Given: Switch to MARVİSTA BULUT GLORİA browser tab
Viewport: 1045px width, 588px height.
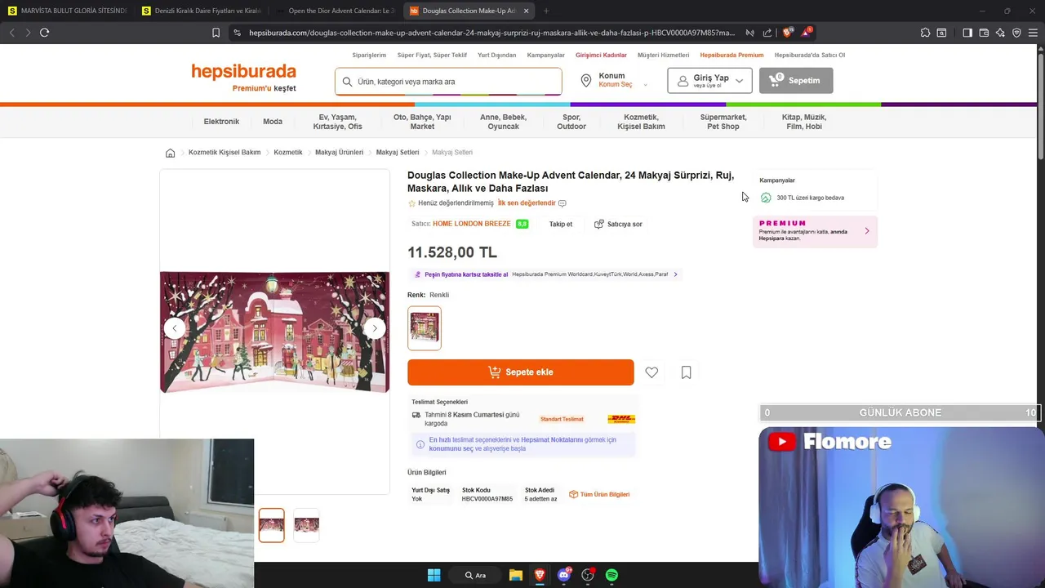Looking at the screenshot, I should (x=68, y=11).
